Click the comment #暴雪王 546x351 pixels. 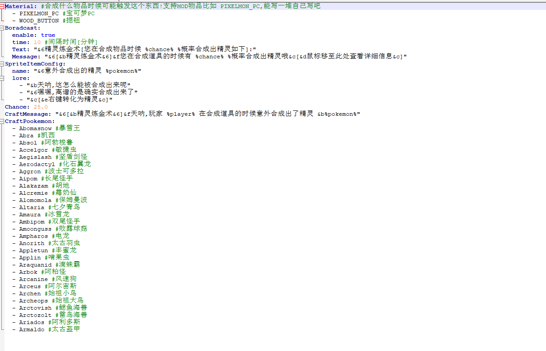(68, 128)
